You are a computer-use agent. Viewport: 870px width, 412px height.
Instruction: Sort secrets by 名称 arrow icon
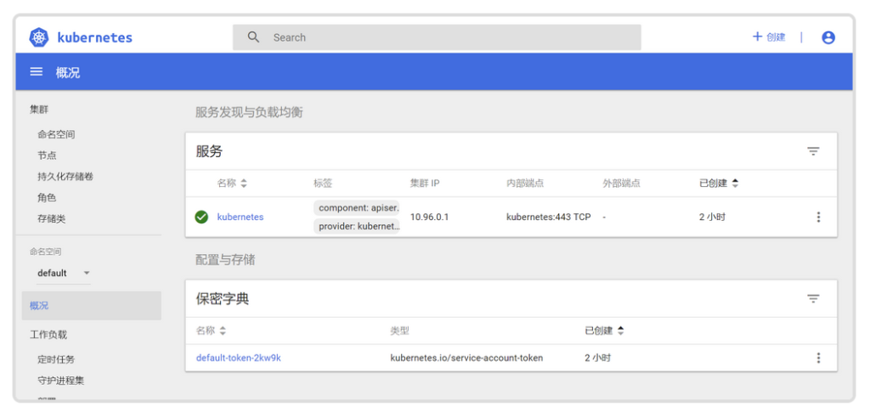point(223,331)
